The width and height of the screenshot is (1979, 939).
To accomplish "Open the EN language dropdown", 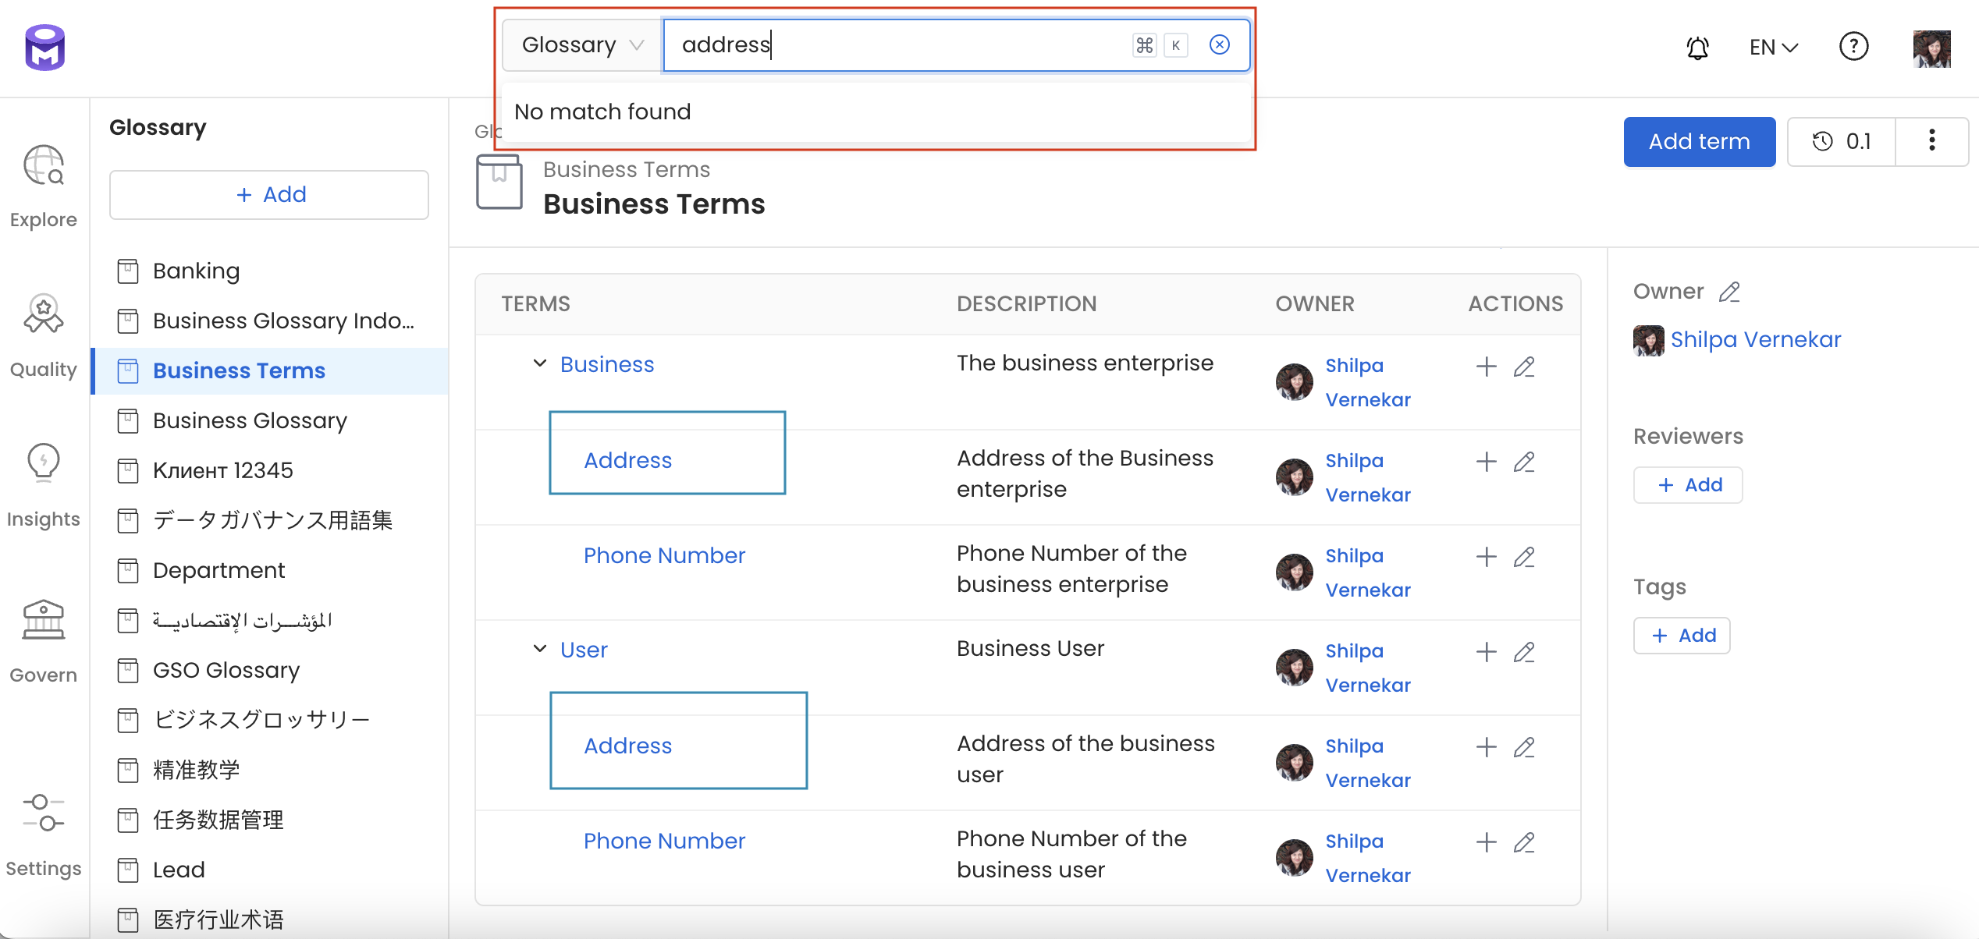I will [1772, 47].
